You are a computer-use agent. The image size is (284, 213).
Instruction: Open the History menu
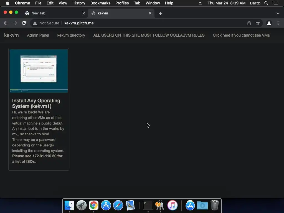[x=79, y=3]
